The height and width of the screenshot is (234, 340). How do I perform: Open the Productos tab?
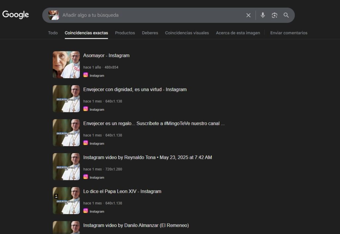click(x=125, y=33)
